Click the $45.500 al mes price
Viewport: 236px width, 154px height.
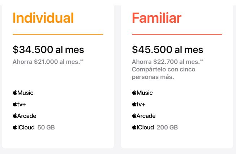pos(167,49)
